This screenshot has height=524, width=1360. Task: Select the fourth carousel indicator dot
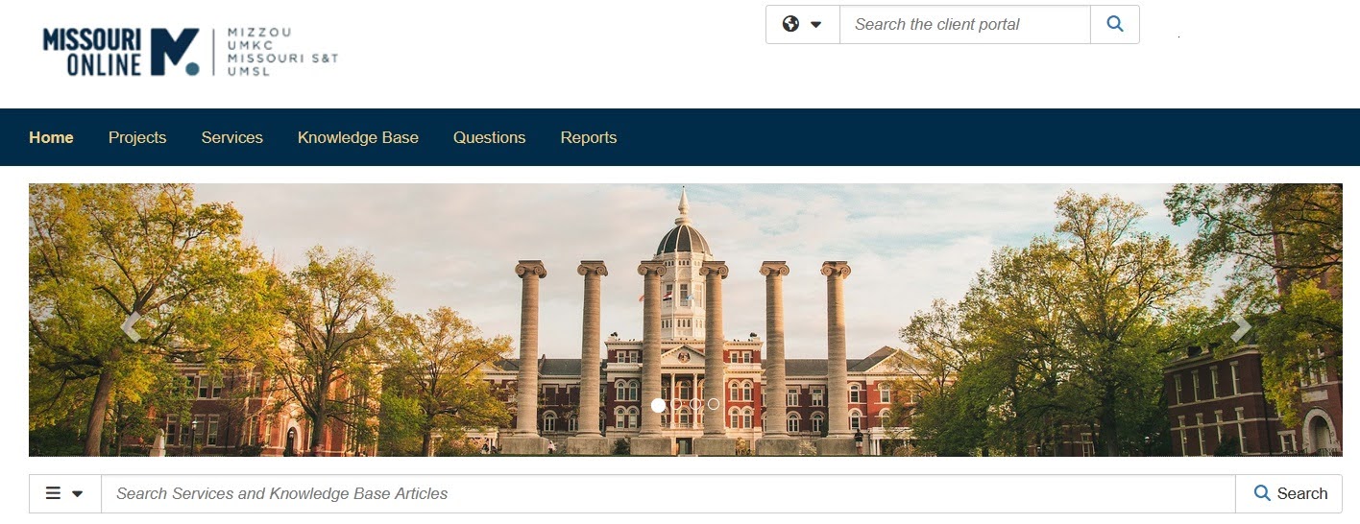click(x=714, y=404)
